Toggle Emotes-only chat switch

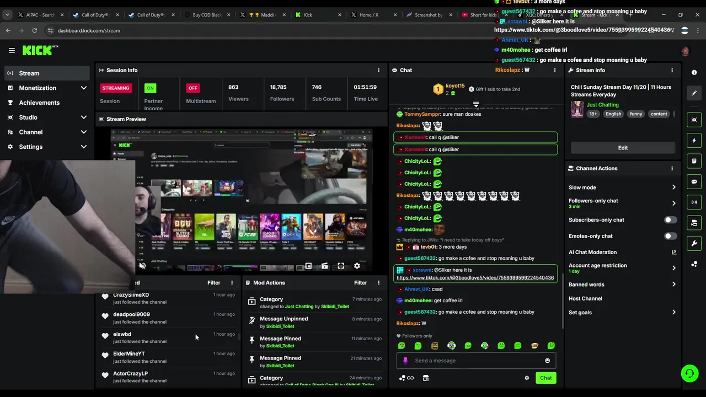point(670,236)
